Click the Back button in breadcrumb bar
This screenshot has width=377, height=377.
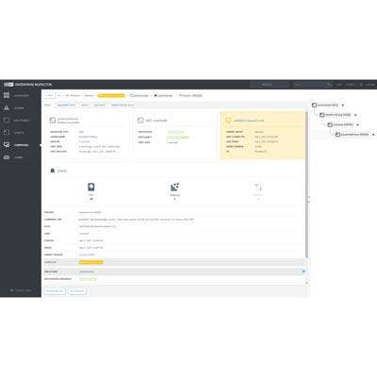coord(49,95)
